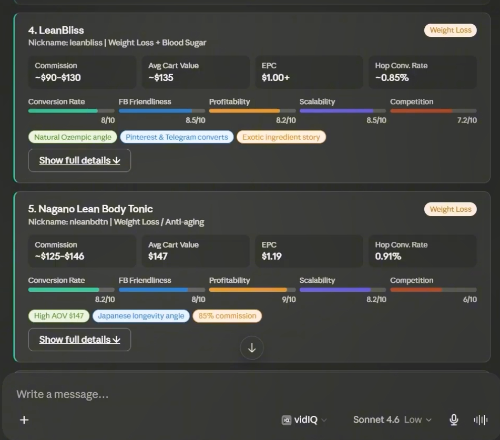
Task: Click "Nickname: nleanbdtn | Weight Loss / Anti-aging" subtitle
Action: click(116, 222)
